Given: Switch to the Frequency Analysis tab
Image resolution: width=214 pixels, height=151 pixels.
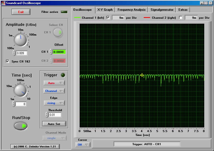Looking at the screenshot, I should click(131, 10).
